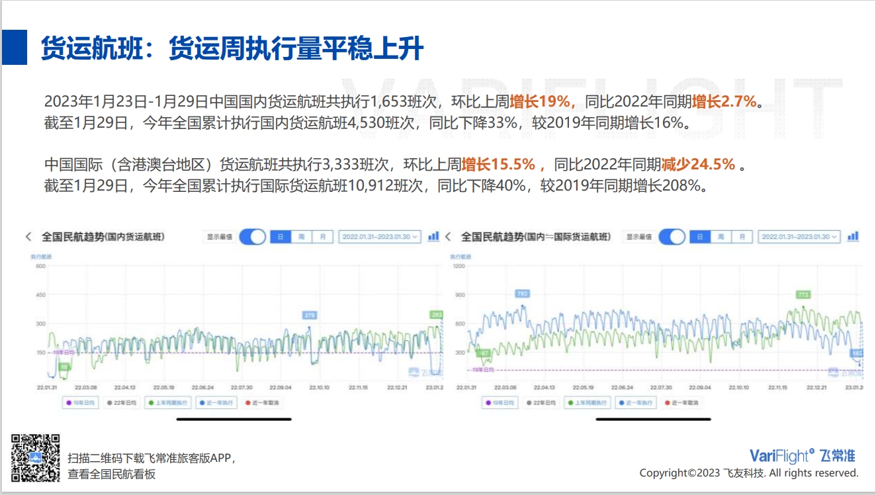Viewport: 876px width, 495px height.
Task: Click the 279 peak value marker on domestic chart
Action: coord(311,316)
